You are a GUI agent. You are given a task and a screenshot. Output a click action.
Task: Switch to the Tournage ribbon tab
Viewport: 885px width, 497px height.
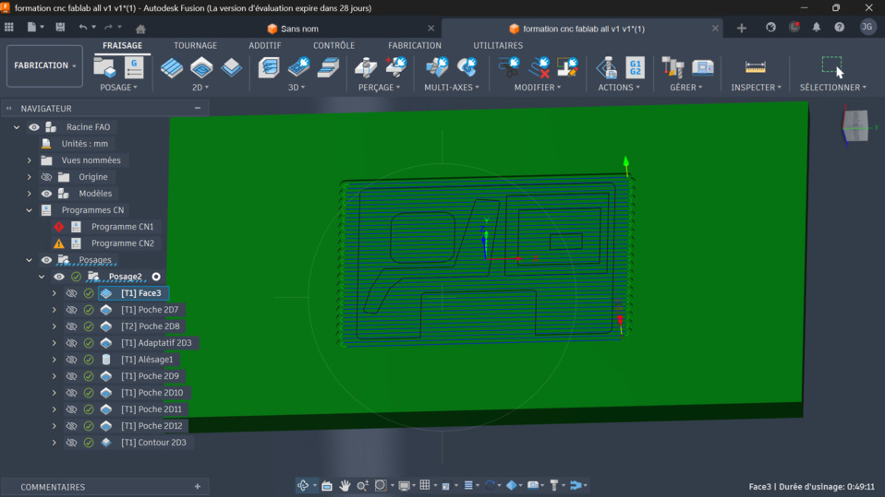[195, 45]
